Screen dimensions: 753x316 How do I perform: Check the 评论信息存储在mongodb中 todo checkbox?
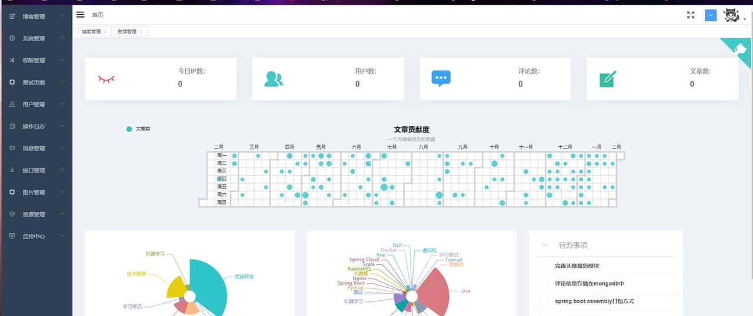click(542, 283)
